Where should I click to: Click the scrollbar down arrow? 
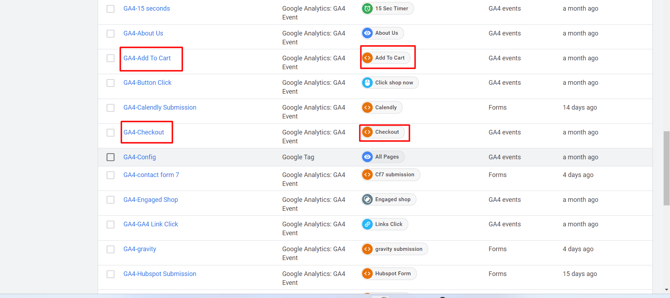pos(666,290)
